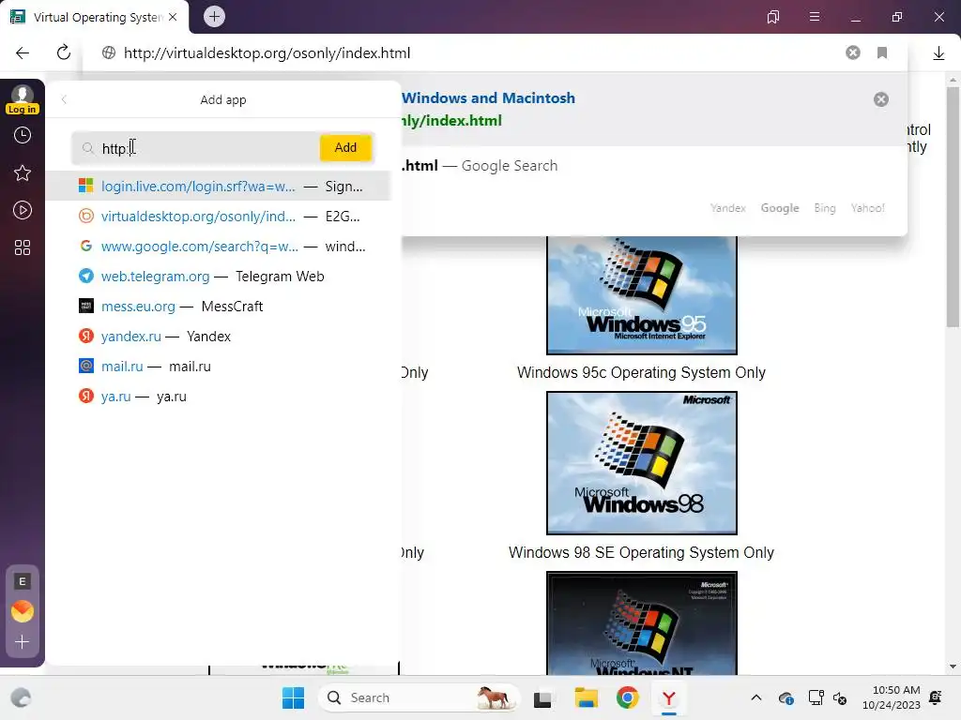Go back with the browser back arrow

pyautogui.click(x=23, y=53)
